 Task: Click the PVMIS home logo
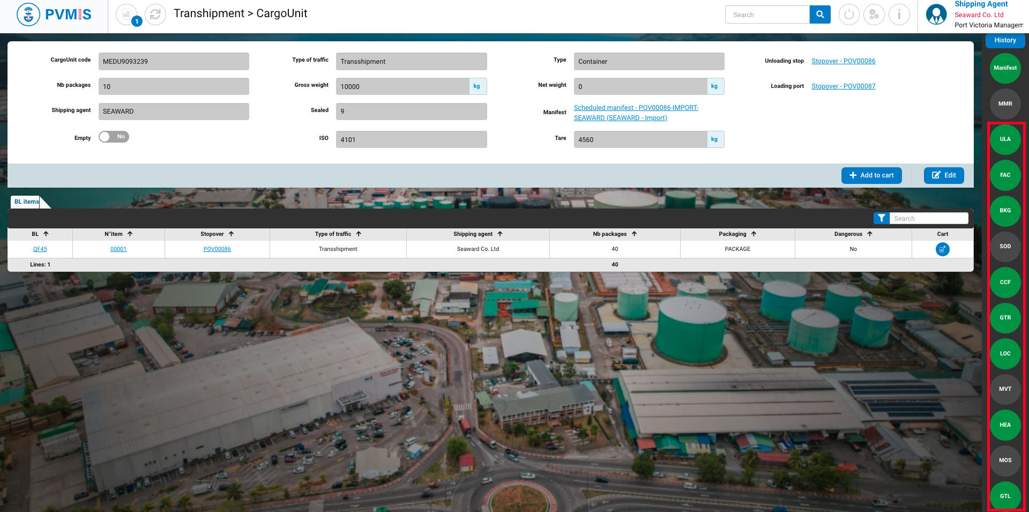[54, 14]
